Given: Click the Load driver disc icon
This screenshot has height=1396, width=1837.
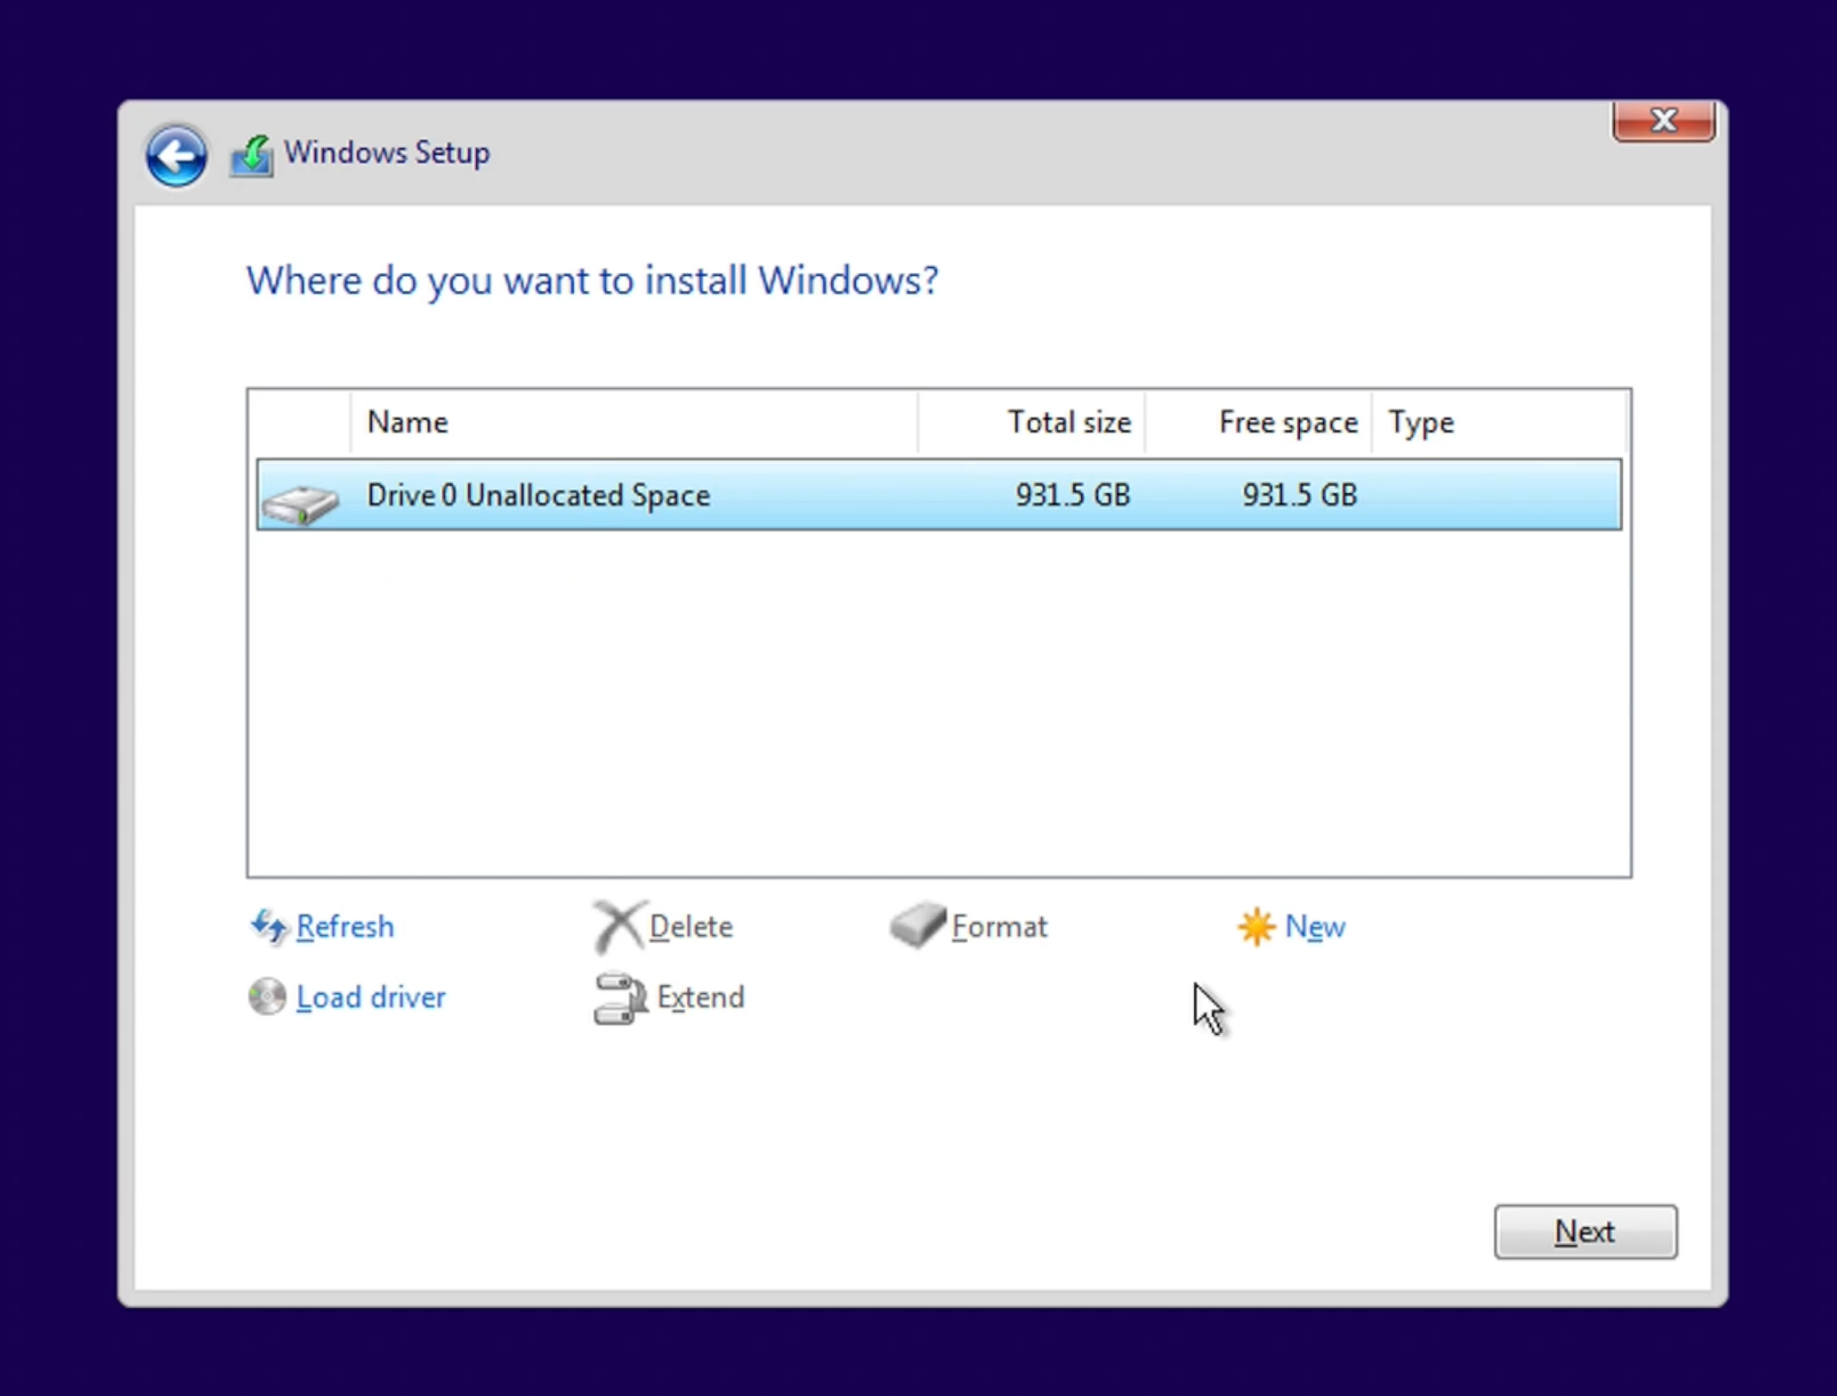Looking at the screenshot, I should (267, 997).
